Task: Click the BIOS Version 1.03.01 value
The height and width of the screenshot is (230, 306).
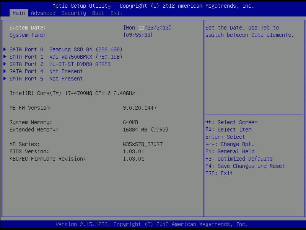Action: pos(133,151)
